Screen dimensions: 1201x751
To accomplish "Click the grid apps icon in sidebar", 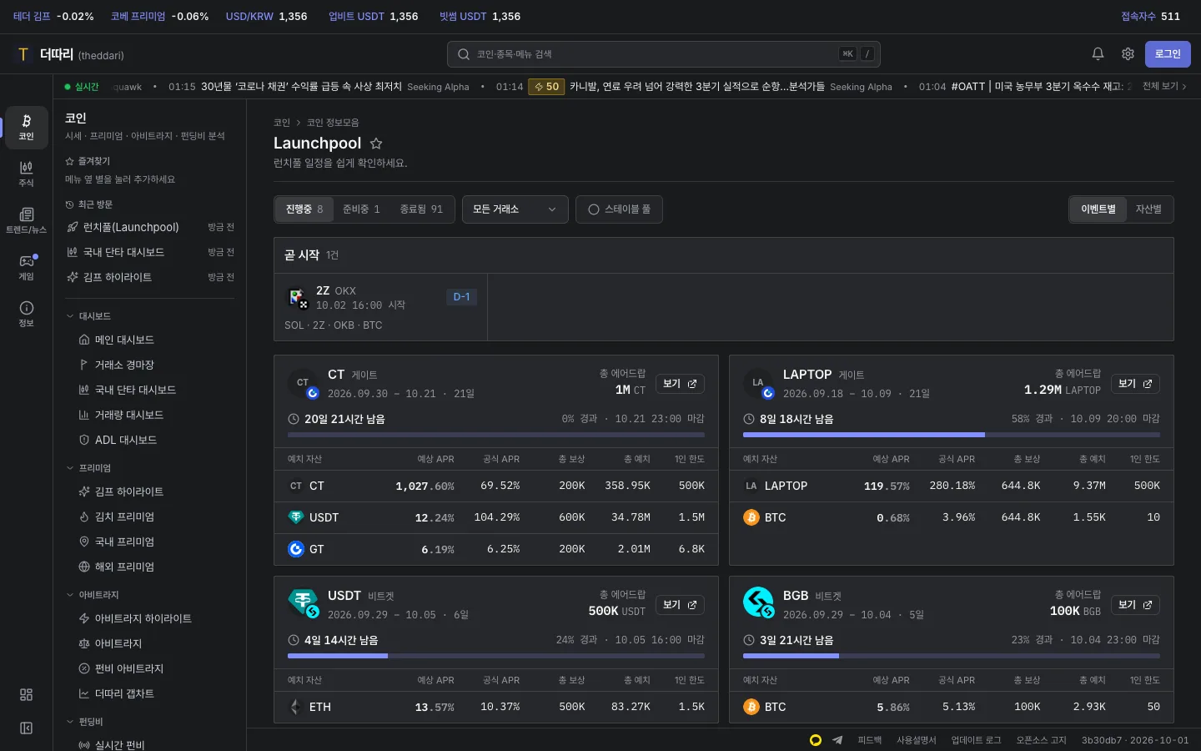I will click(27, 694).
